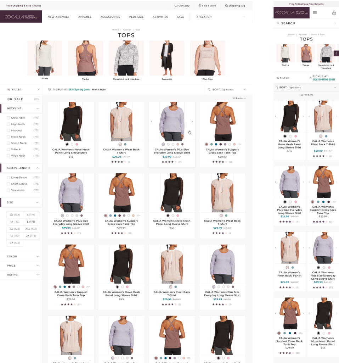Open the shopping bag icon in mobile view
This screenshot has height=363, width=339.
click(334, 13)
